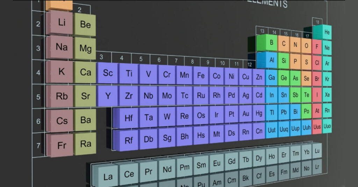This screenshot has height=187, width=358.
Task: Click the Lithium (Li) element tile
Action: tap(62, 23)
